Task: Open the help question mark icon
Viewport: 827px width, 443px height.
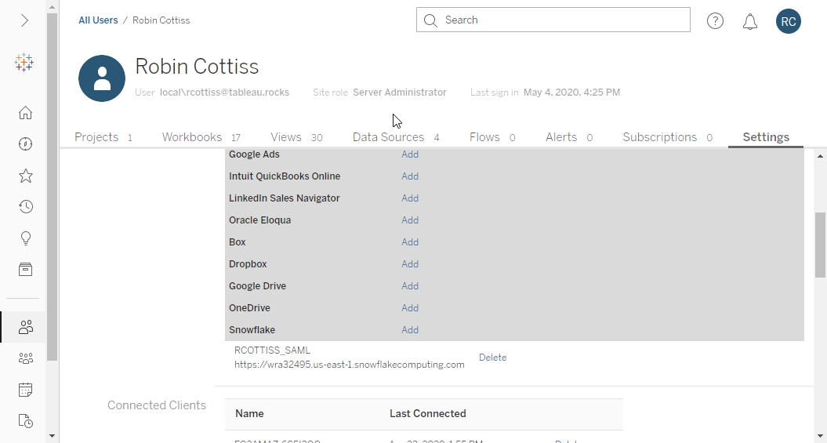Action: coord(715,21)
